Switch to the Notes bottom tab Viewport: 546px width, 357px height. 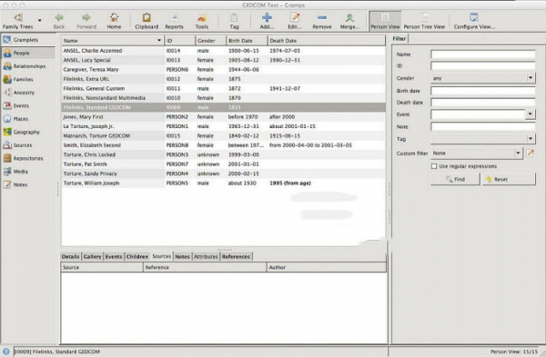(x=182, y=256)
